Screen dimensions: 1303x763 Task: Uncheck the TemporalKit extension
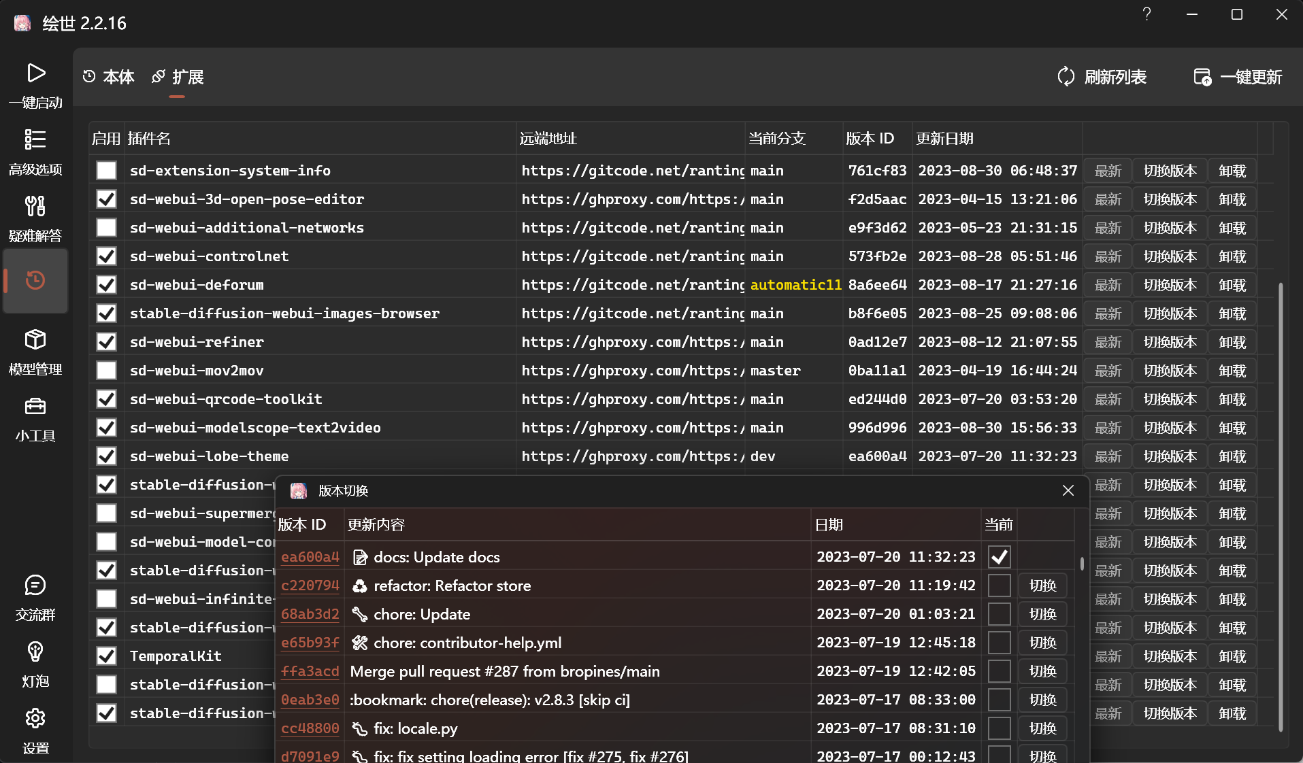106,656
